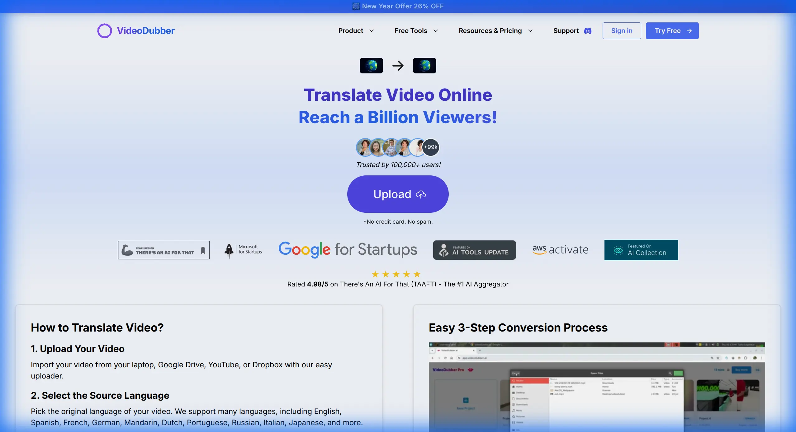Click the left globe flag image
The image size is (796, 432).
(371, 65)
